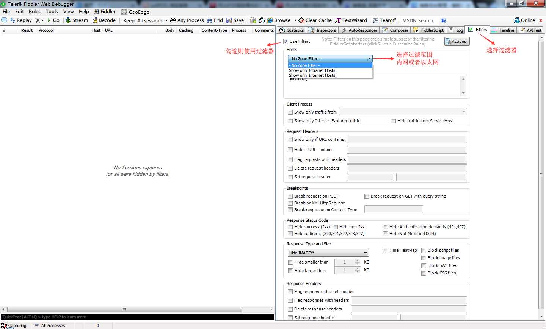
Task: Select Show only Intranet Hosts option
Action: click(x=330, y=70)
